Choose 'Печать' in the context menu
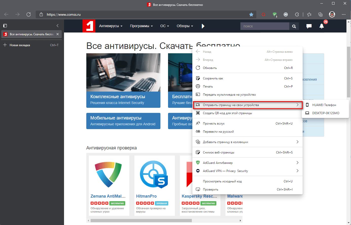 coord(248,86)
